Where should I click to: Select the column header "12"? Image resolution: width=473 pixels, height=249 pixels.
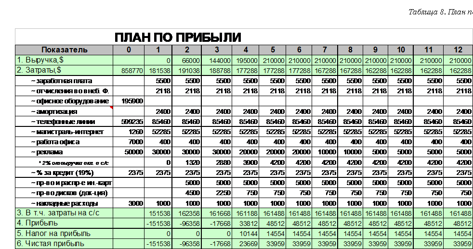(458, 50)
